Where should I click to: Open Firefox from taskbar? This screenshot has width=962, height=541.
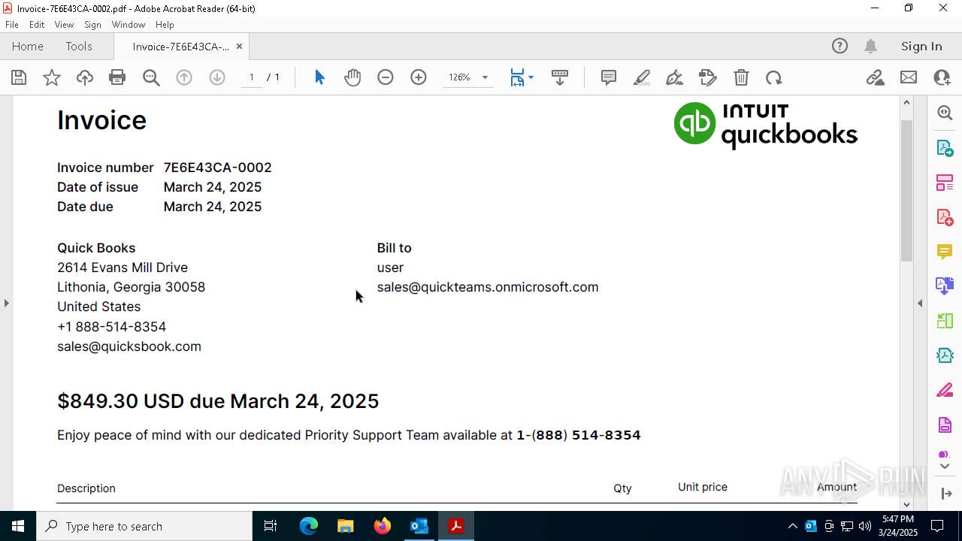coord(382,526)
